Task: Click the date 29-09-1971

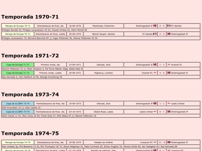Action: coord(75,73)
